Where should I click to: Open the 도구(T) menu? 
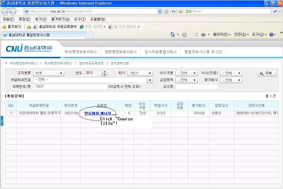(x=80, y=19)
